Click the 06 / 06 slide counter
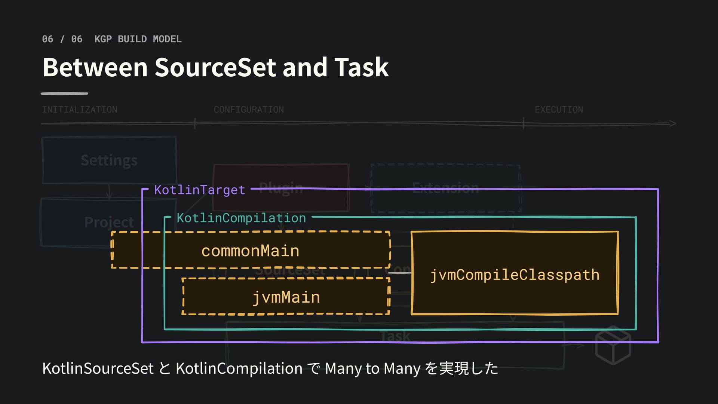This screenshot has width=718, height=404. (62, 39)
